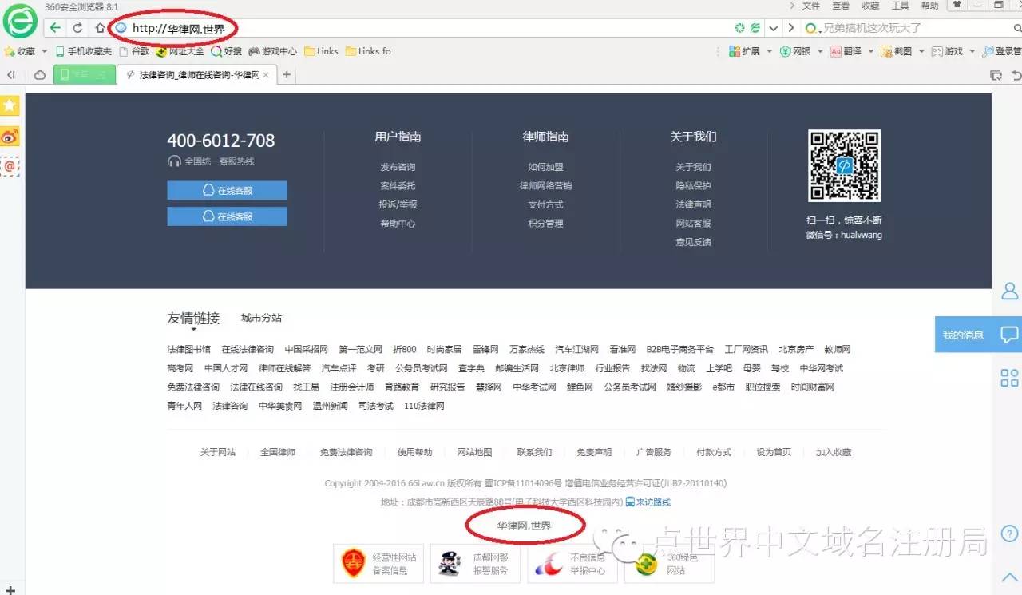Open 登录管家 login manager

click(1002, 51)
